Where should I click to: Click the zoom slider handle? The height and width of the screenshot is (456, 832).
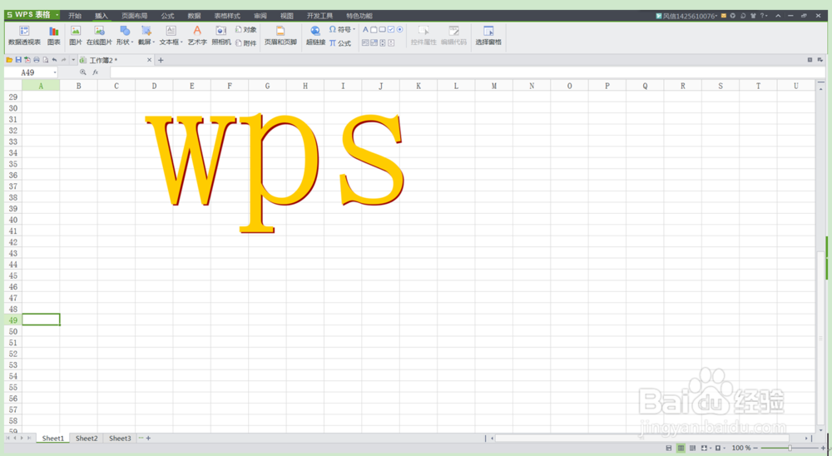790,448
